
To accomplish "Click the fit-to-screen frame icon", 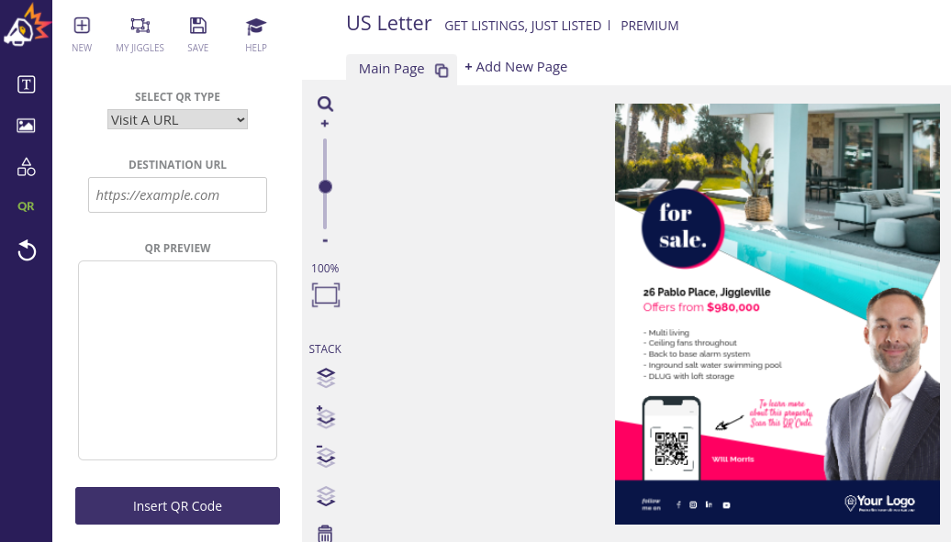I will point(326,295).
